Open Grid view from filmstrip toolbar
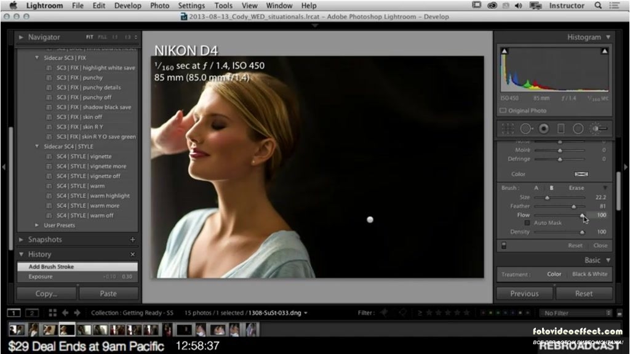The width and height of the screenshot is (630, 354). [x=53, y=313]
